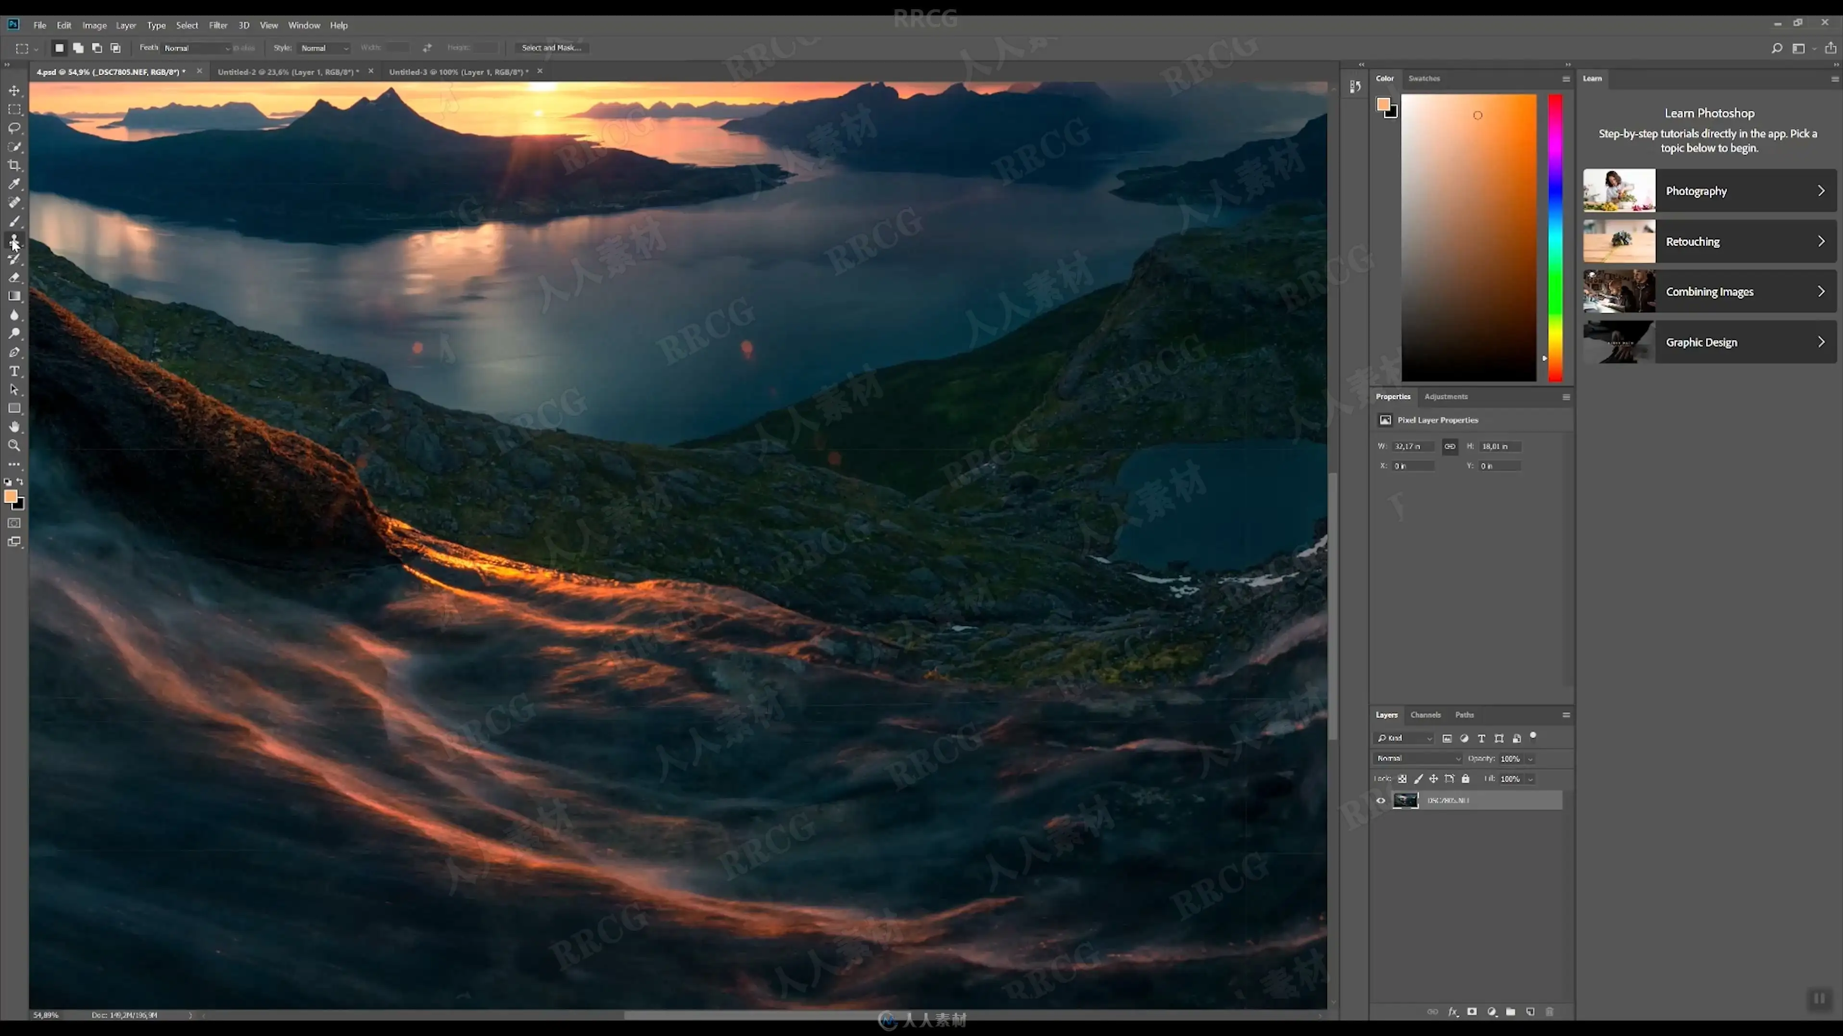
Task: Open the Style dropdown in options bar
Action: coord(324,48)
